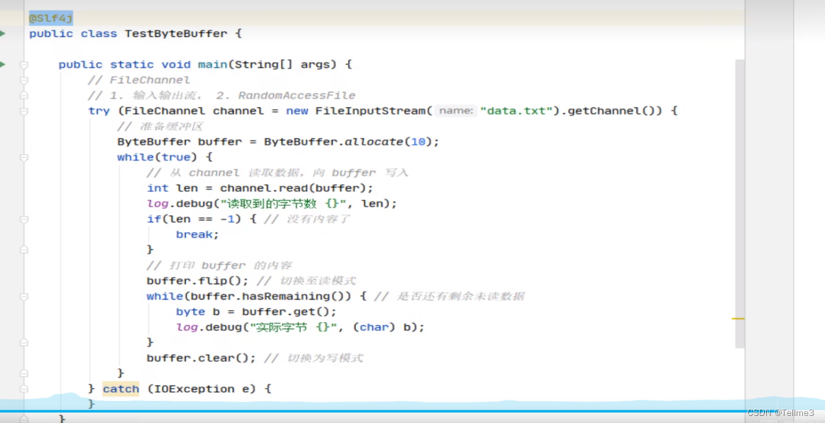Click the run arrow beside the main method

pos(4,64)
